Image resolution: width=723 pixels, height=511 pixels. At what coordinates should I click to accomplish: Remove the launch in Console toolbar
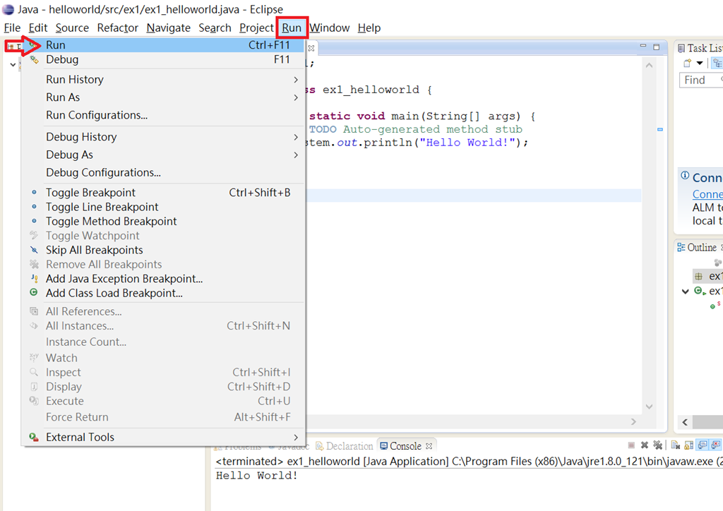[x=645, y=445]
